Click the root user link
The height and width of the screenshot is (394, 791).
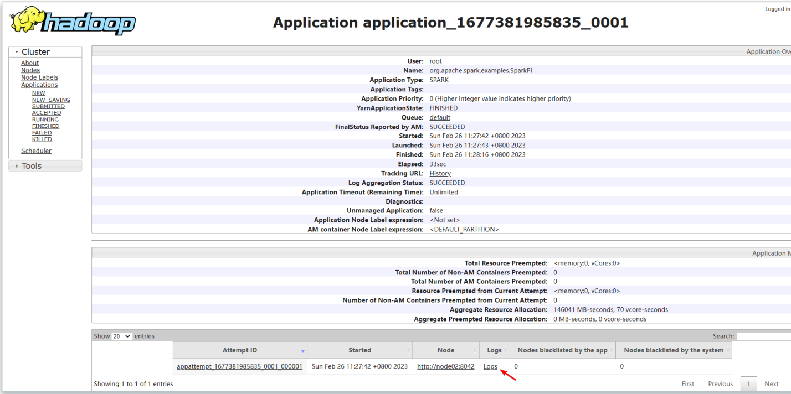(x=436, y=61)
